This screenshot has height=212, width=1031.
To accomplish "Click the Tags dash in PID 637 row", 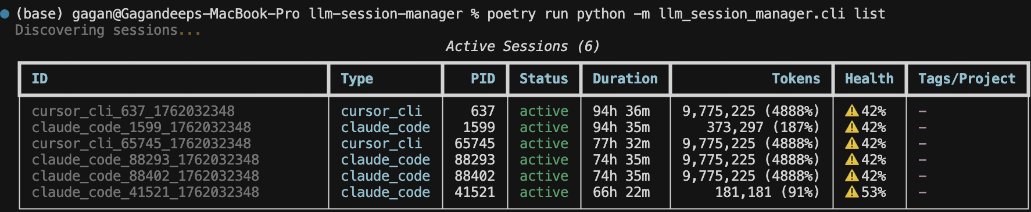I will (x=922, y=111).
